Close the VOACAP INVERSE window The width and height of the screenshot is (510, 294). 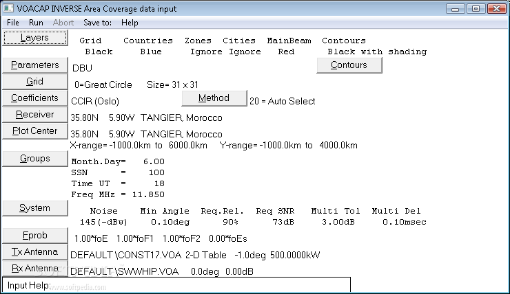click(496, 9)
